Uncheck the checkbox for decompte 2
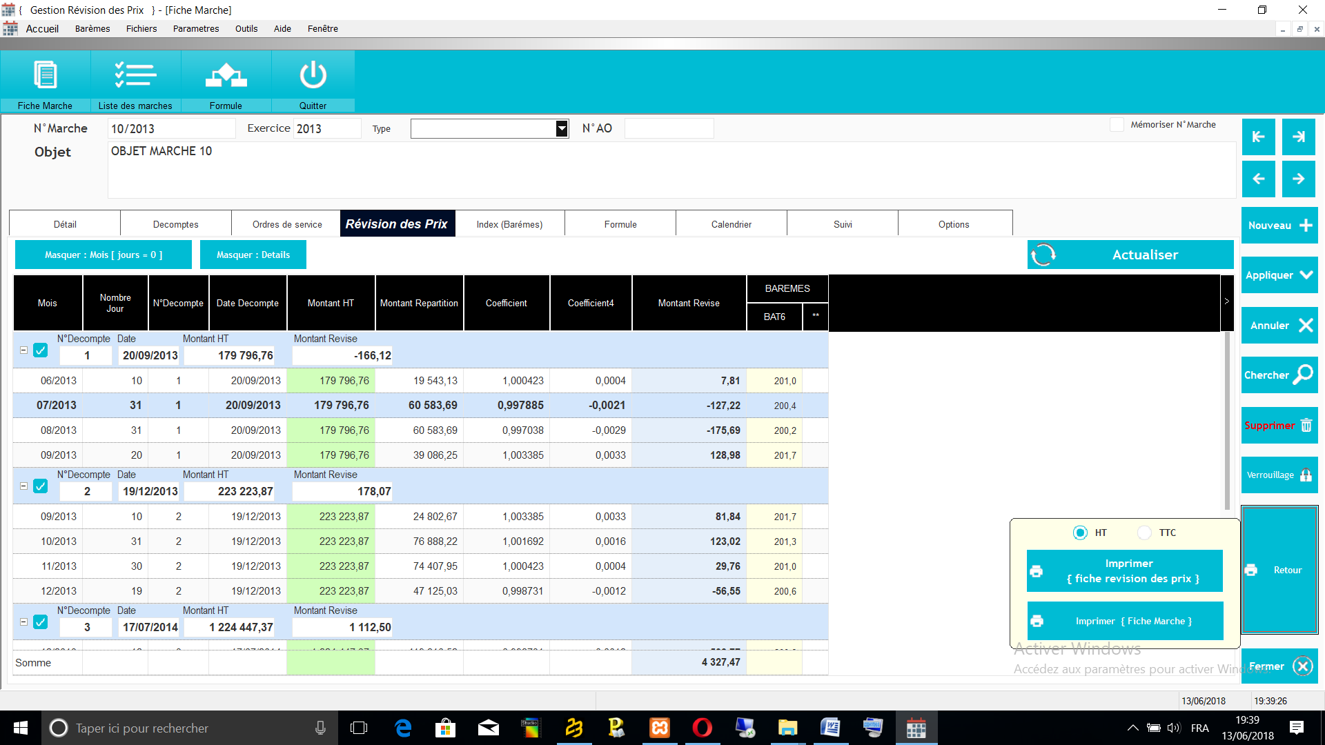Screen dimensions: 1325x745 click(x=41, y=486)
